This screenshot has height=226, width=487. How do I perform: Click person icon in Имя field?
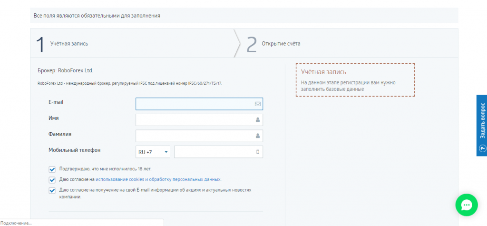click(258, 120)
